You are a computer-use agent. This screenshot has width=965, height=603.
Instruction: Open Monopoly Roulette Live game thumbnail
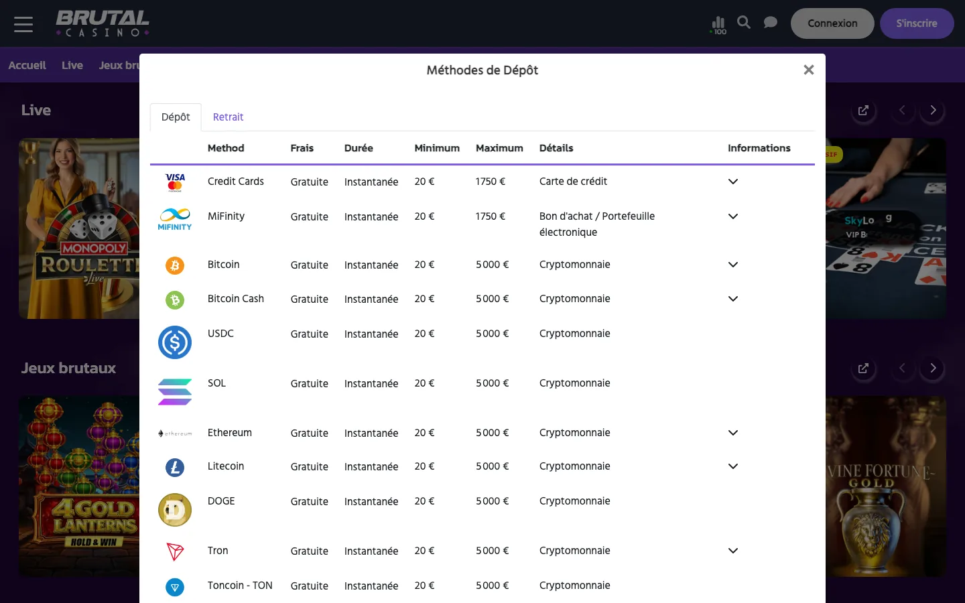(79, 228)
